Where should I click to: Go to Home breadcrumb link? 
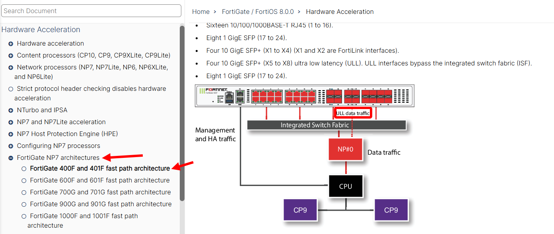[x=201, y=12]
